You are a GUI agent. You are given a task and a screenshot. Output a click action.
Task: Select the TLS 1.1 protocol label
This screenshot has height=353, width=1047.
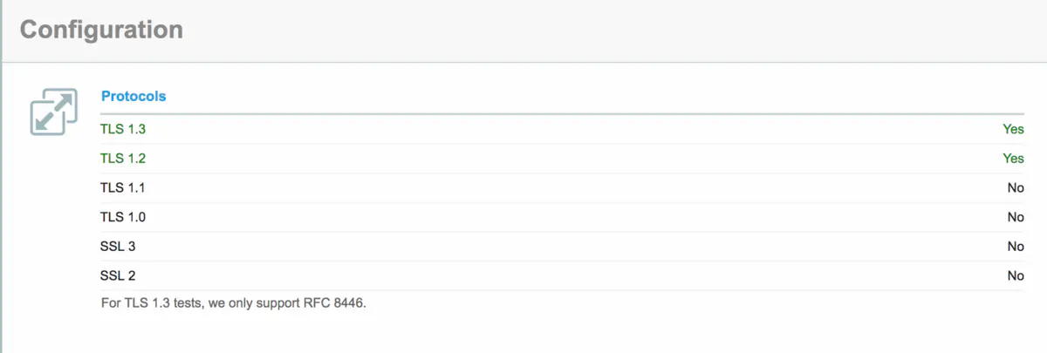(x=120, y=187)
